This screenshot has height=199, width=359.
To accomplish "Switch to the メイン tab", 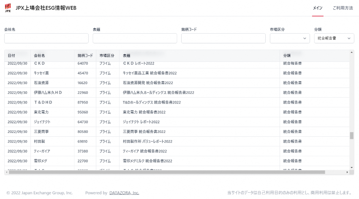I will point(318,8).
